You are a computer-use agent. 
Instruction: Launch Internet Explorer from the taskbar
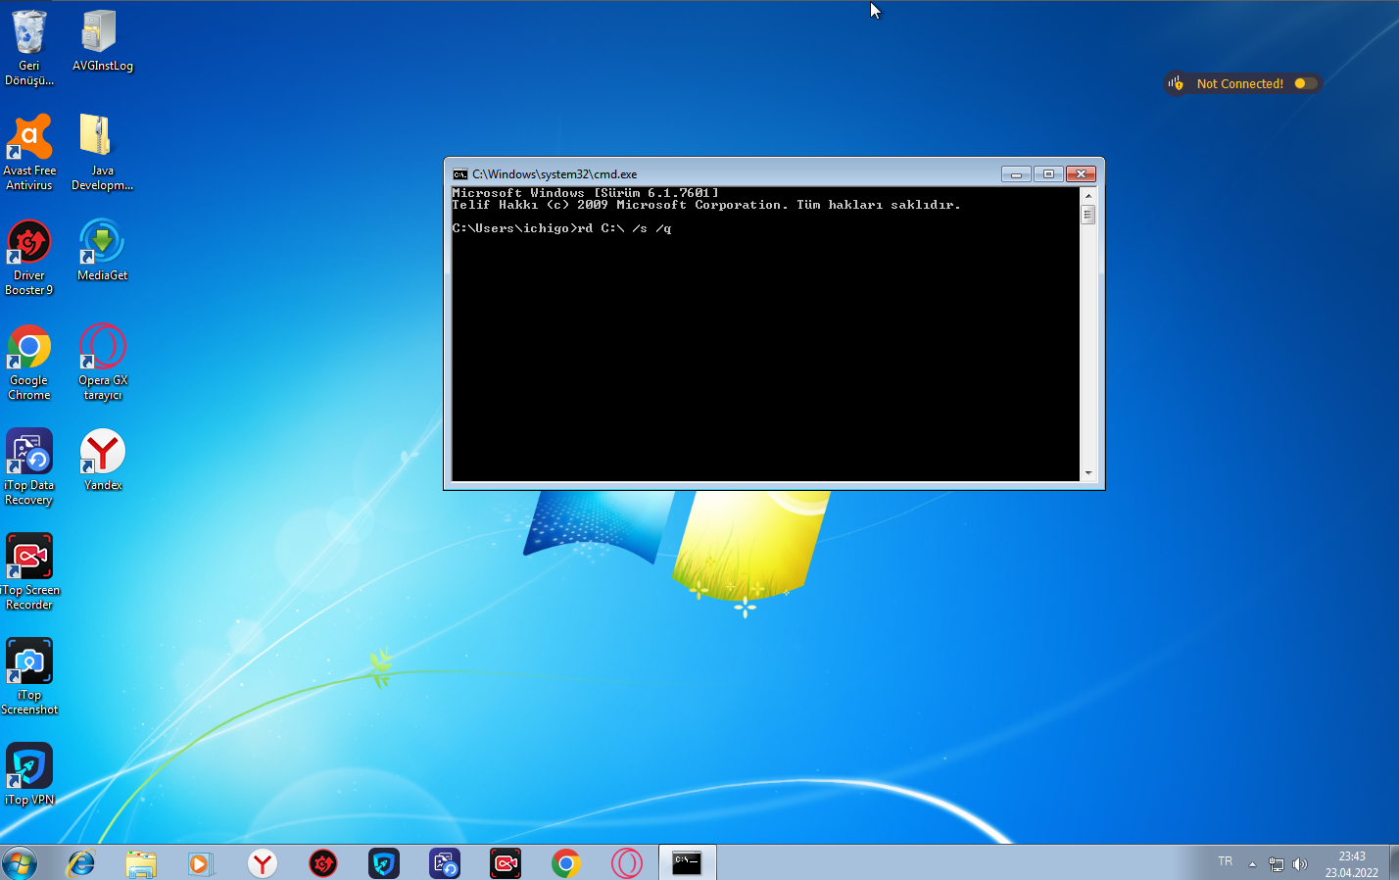(x=80, y=863)
